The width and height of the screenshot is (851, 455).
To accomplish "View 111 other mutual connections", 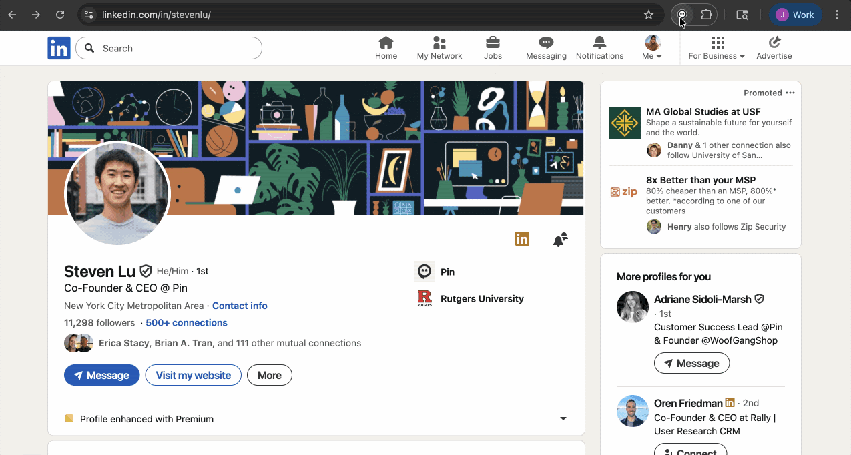I will click(x=289, y=343).
